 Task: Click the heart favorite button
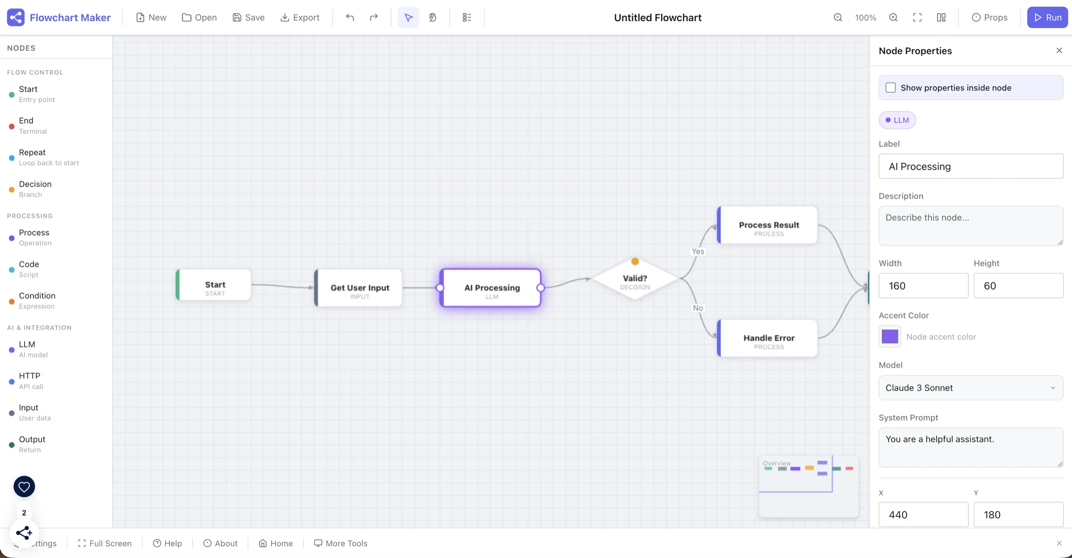click(24, 487)
